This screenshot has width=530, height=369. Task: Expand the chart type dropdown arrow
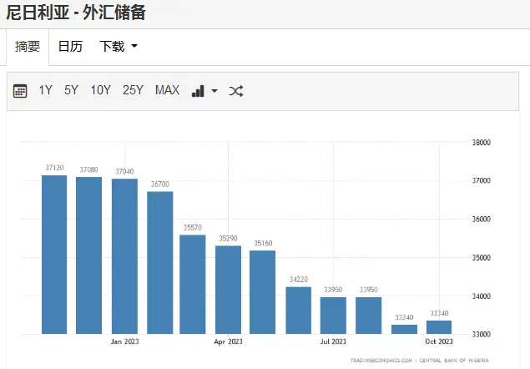click(x=215, y=91)
